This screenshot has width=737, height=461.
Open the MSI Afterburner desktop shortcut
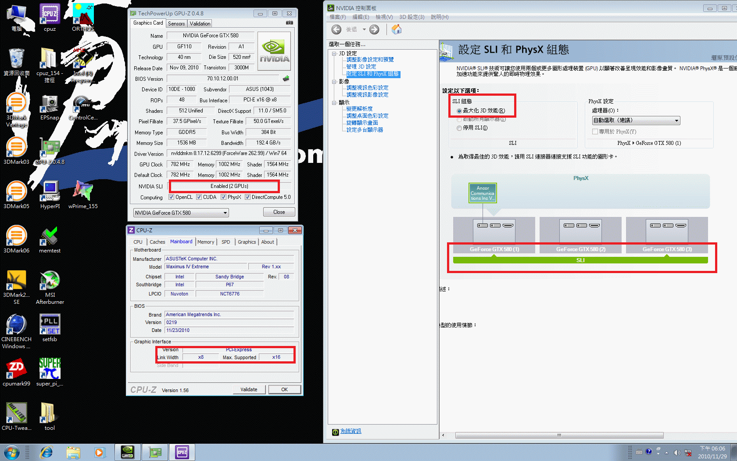click(x=50, y=287)
